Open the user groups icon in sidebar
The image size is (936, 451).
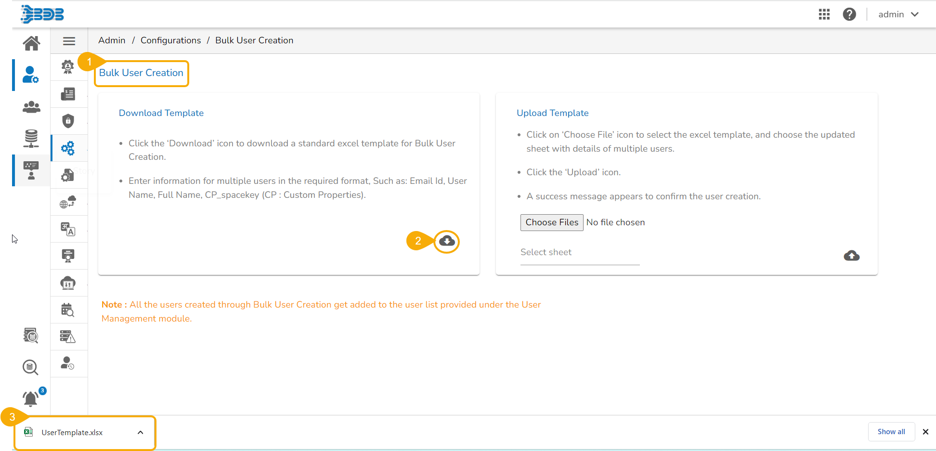(31, 107)
